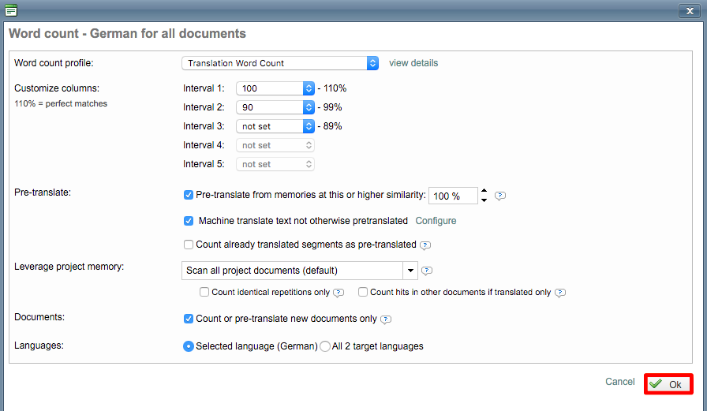Disable Pre-translate from memories checkbox
Screen dimensions: 707x411
click(x=189, y=195)
